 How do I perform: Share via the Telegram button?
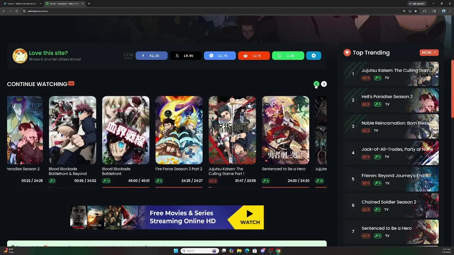[x=314, y=56]
